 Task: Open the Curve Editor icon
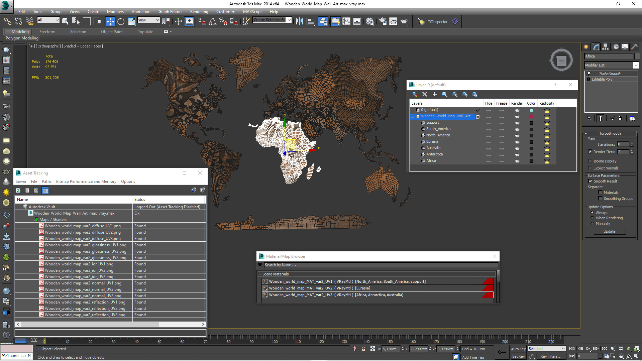point(346,22)
